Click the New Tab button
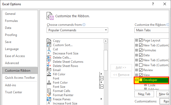Viewport: 171px width, 105px height. point(144,94)
